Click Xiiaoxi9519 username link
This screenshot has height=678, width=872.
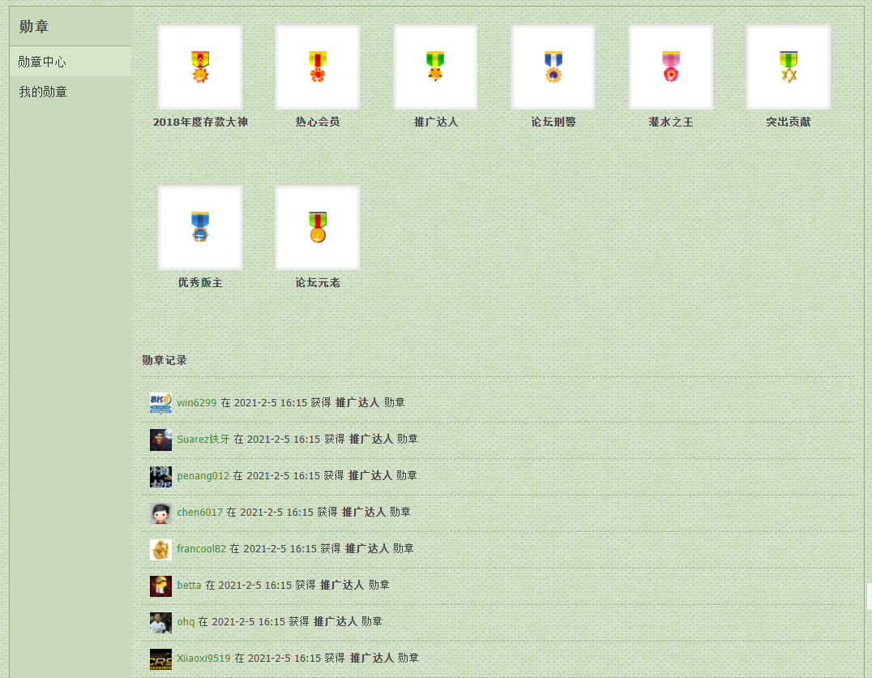point(203,659)
